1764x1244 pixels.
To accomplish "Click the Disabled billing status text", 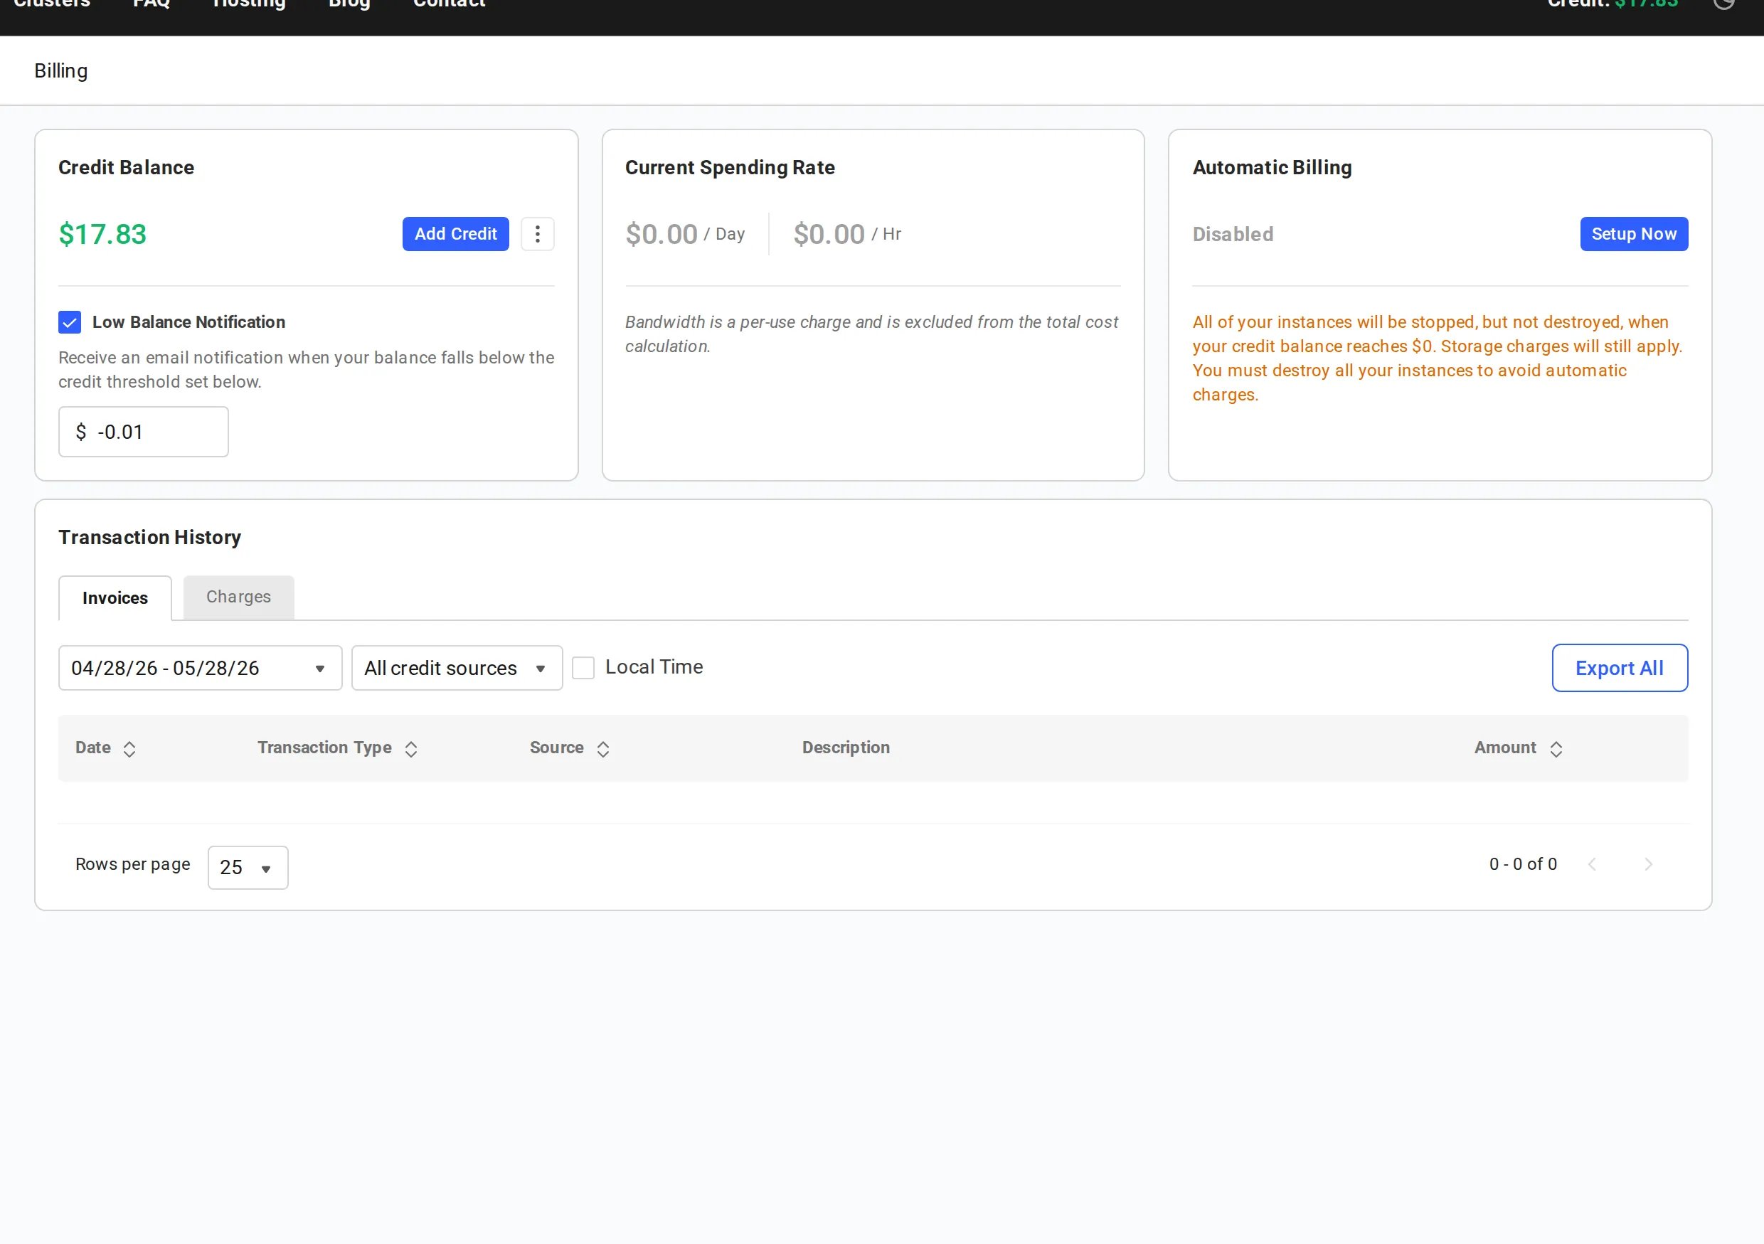I will tap(1233, 234).
